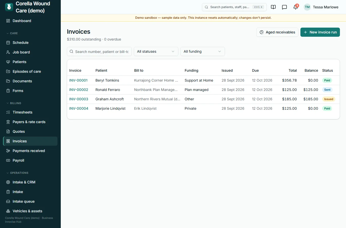The image size is (346, 228).
Task: Focus the invoice search number field
Action: [x=99, y=51]
